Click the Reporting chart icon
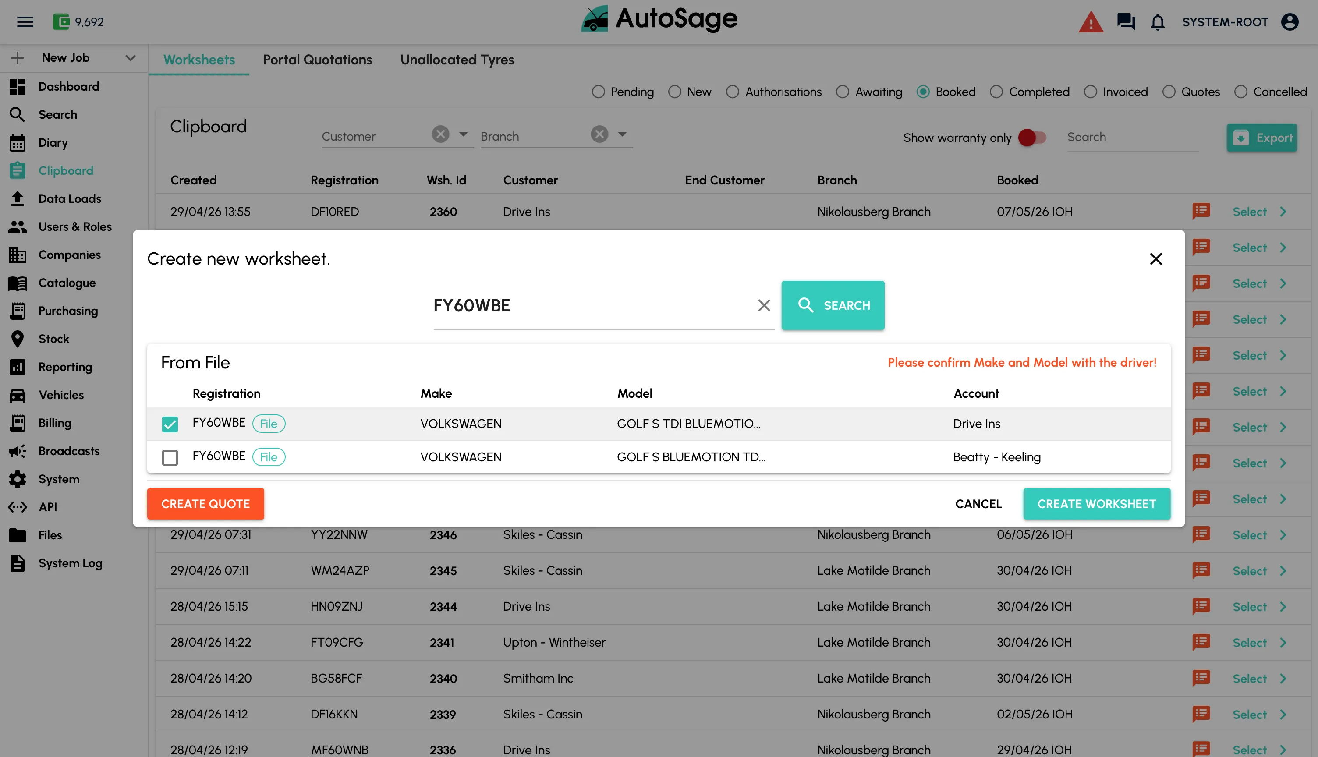Screen dimensions: 1318x757 (x=18, y=367)
